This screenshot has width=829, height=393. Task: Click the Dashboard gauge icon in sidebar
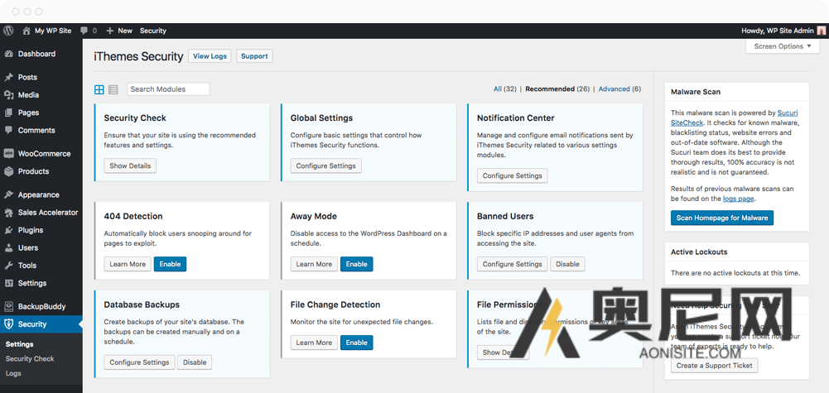8,54
